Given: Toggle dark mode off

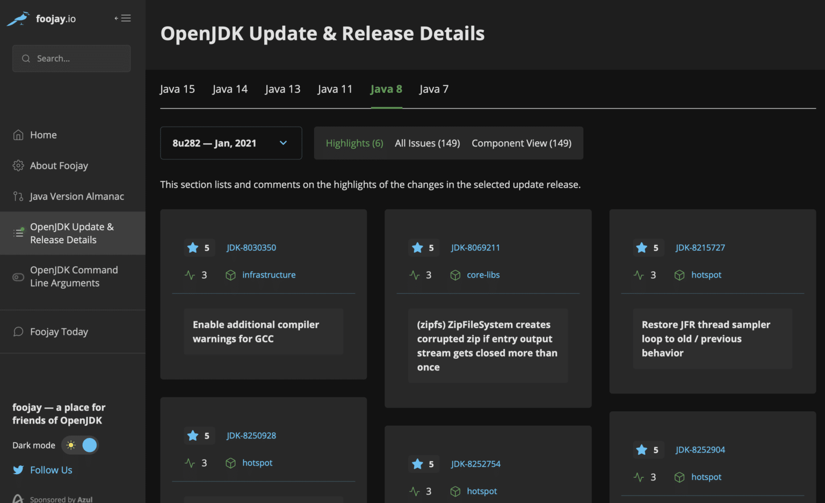Looking at the screenshot, I should click(x=79, y=445).
